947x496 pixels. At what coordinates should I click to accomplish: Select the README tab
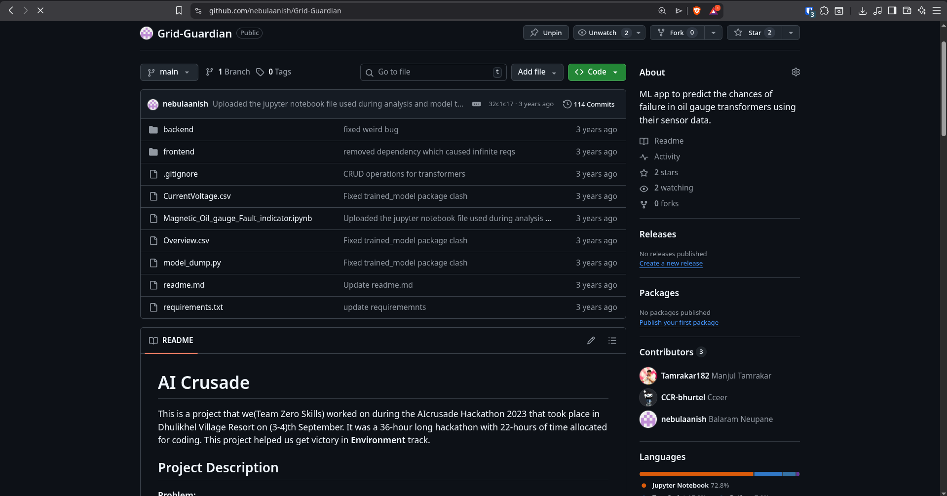pyautogui.click(x=171, y=341)
